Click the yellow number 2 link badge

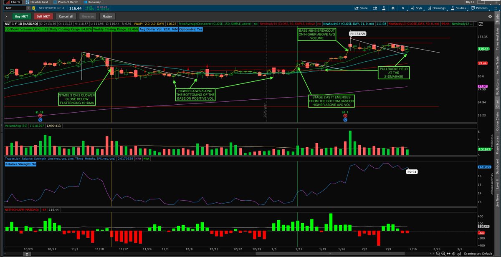pyautogui.click(x=33, y=8)
